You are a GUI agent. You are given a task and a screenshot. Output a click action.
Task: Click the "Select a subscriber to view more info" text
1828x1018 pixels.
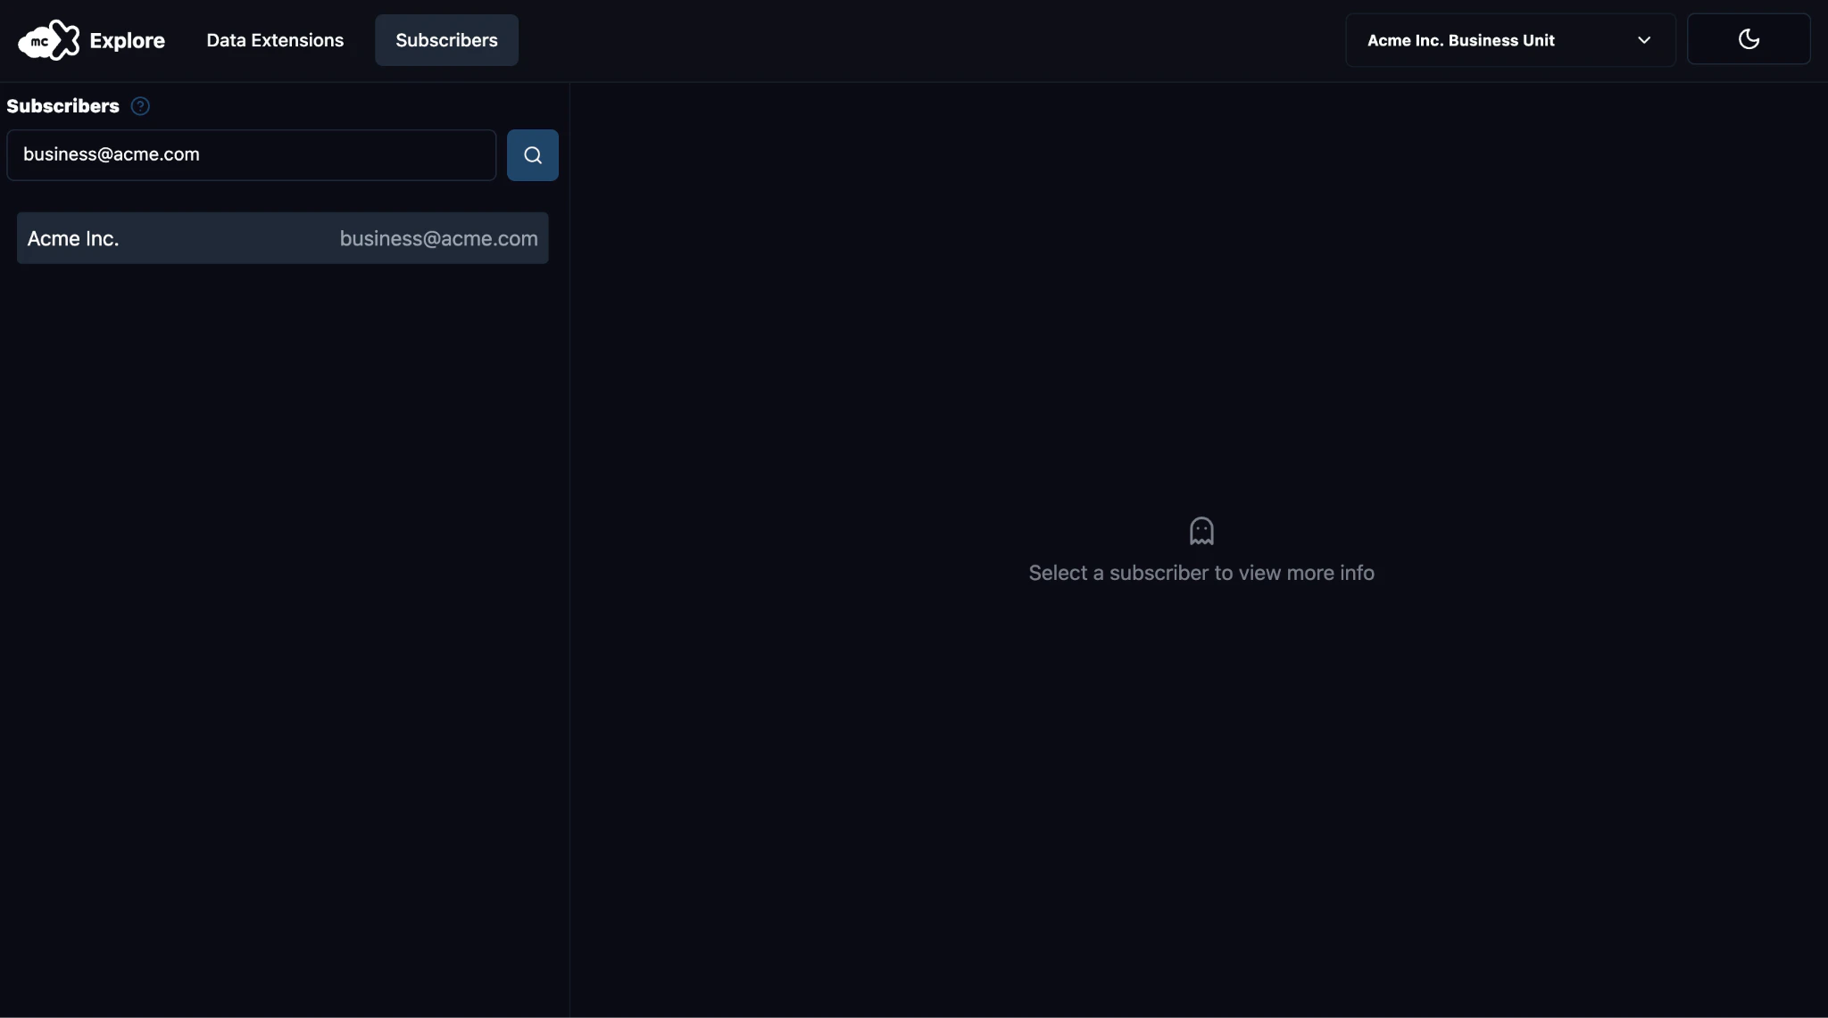click(1201, 573)
